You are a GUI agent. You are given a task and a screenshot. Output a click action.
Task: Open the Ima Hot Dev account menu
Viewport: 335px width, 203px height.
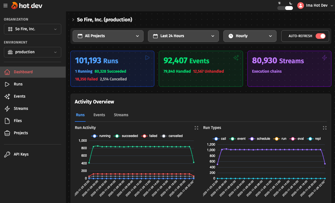pyautogui.click(x=314, y=5)
